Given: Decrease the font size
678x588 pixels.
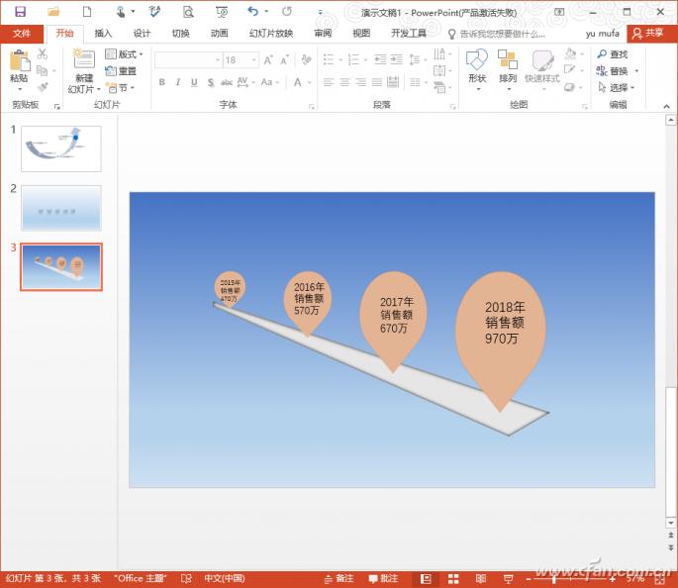Looking at the screenshot, I should pyautogui.click(x=284, y=60).
